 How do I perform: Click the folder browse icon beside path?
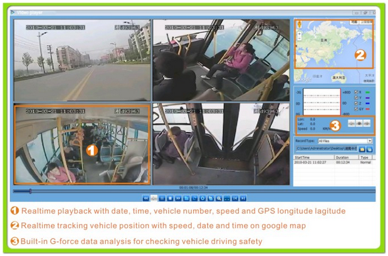pos(361,150)
